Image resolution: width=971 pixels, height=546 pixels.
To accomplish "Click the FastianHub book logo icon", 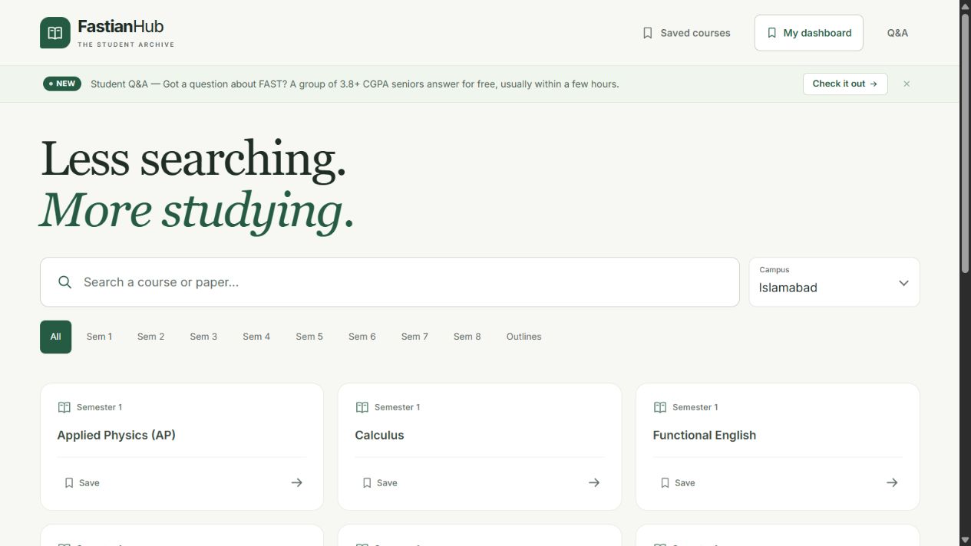I will tap(55, 33).
